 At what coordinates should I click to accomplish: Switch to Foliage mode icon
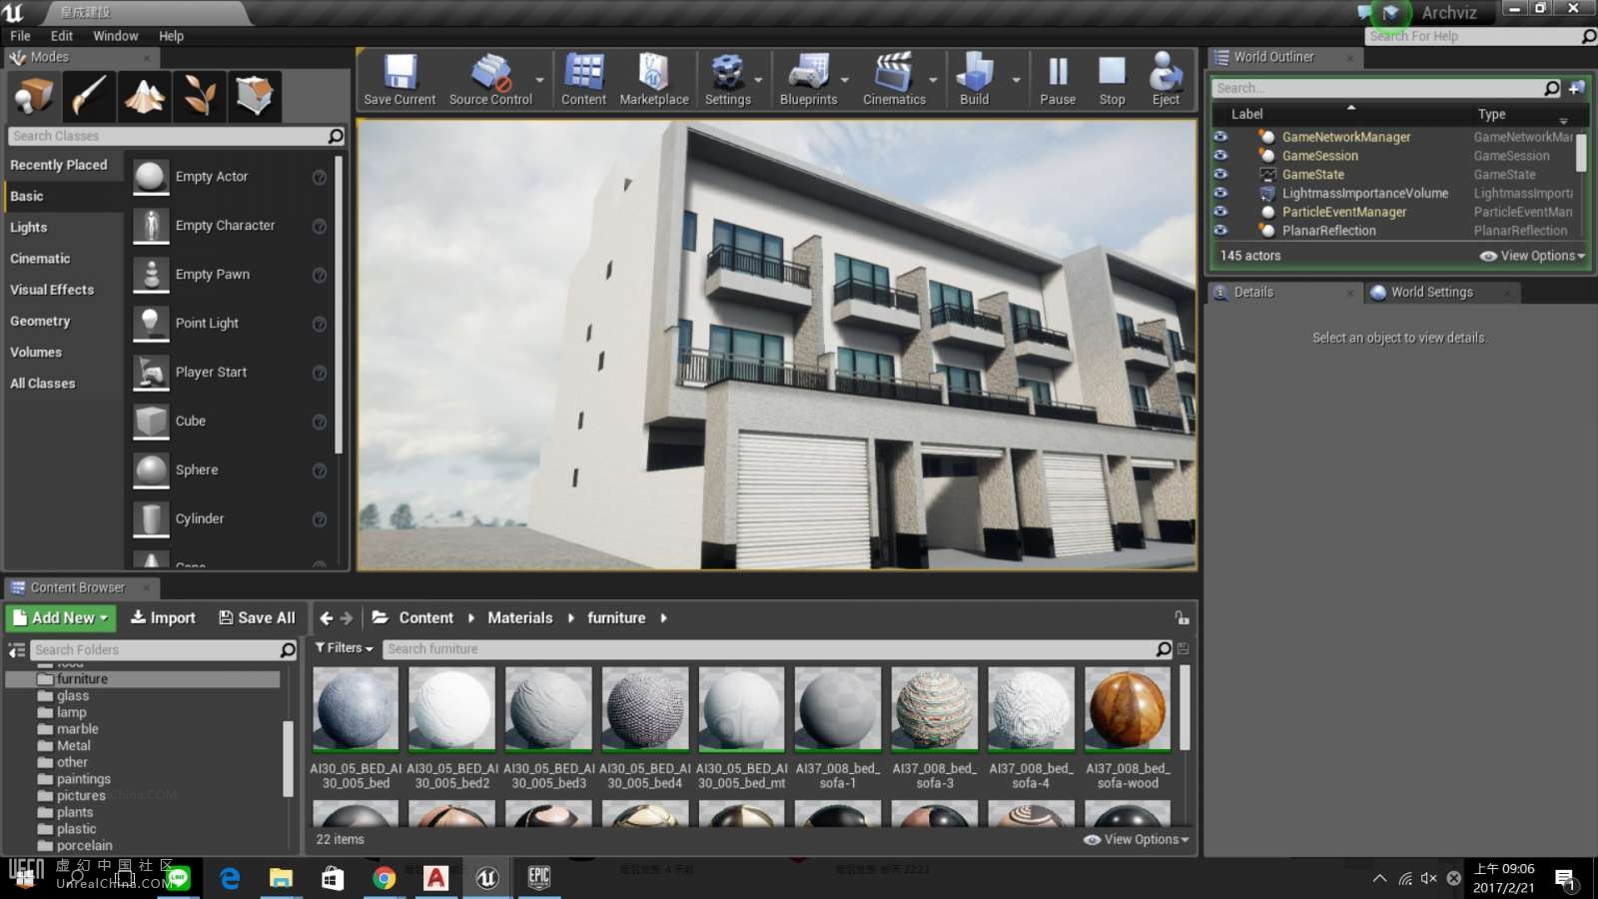(200, 96)
